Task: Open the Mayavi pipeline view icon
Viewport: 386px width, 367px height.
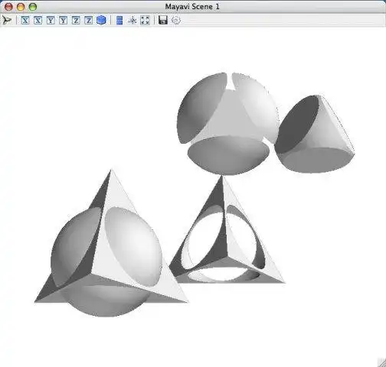Action: [x=6, y=20]
